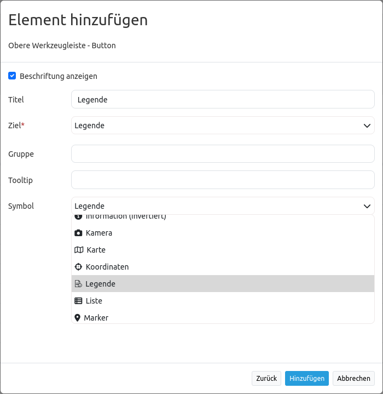Click the Zurück button

click(266, 379)
